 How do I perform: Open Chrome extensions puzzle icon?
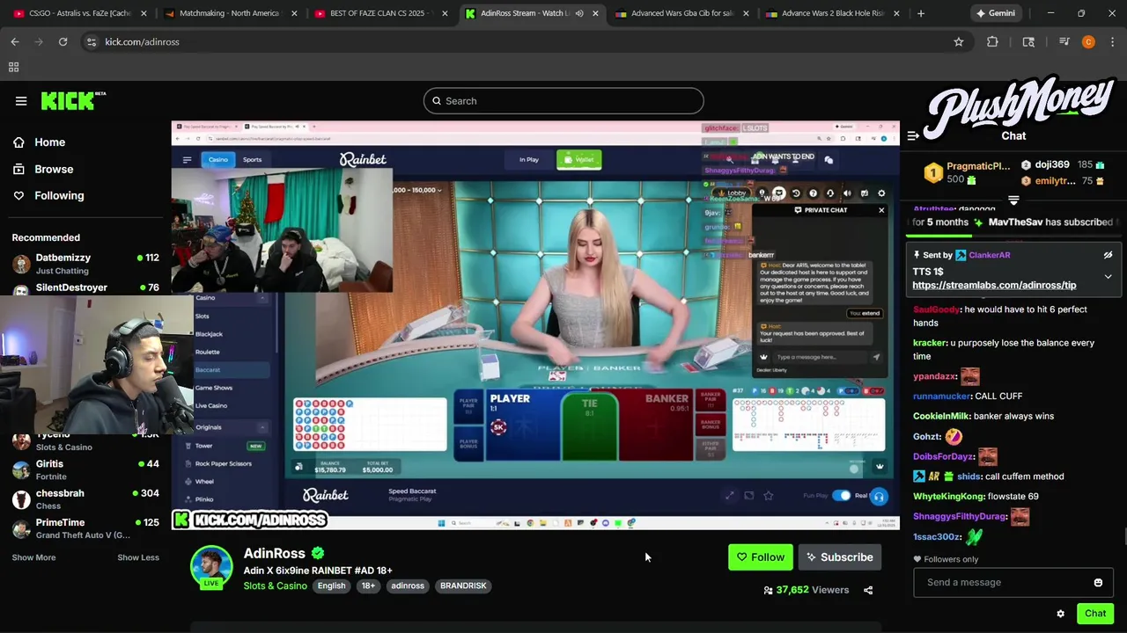pyautogui.click(x=992, y=41)
